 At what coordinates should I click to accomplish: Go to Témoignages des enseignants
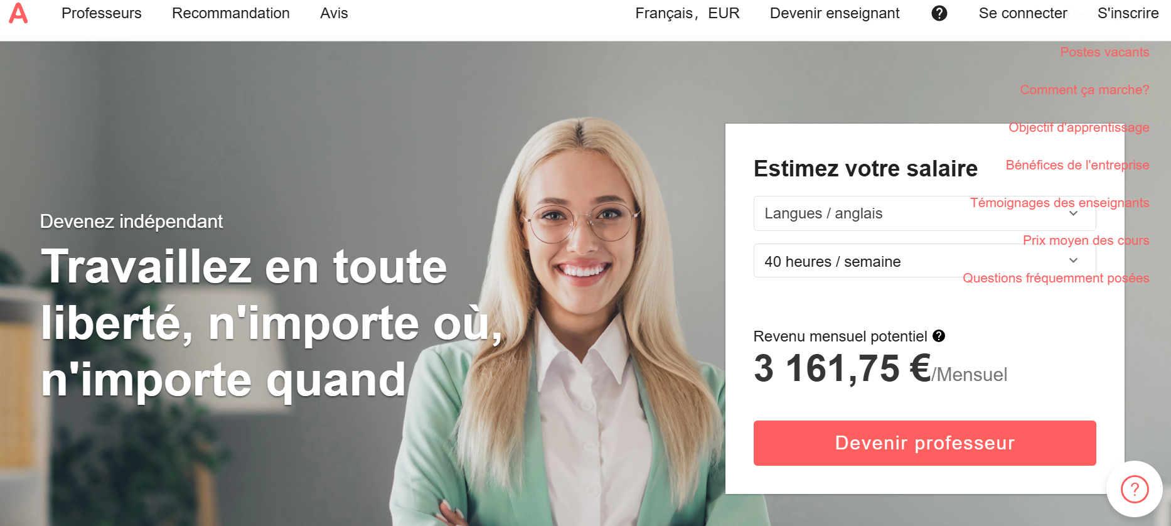click(1059, 203)
